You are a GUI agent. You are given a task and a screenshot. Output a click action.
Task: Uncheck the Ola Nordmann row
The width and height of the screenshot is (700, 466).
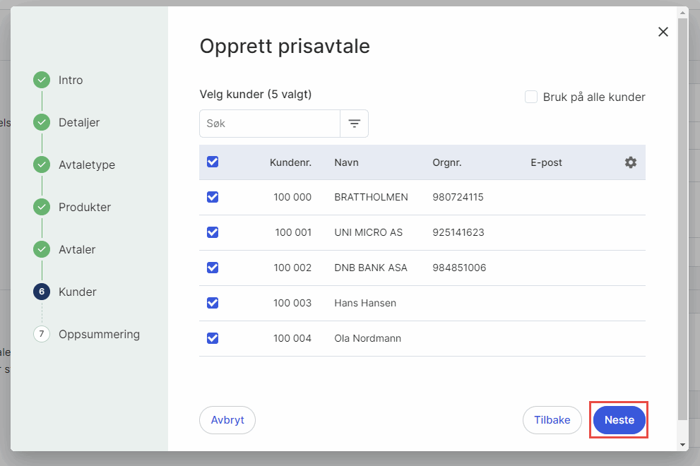point(213,338)
